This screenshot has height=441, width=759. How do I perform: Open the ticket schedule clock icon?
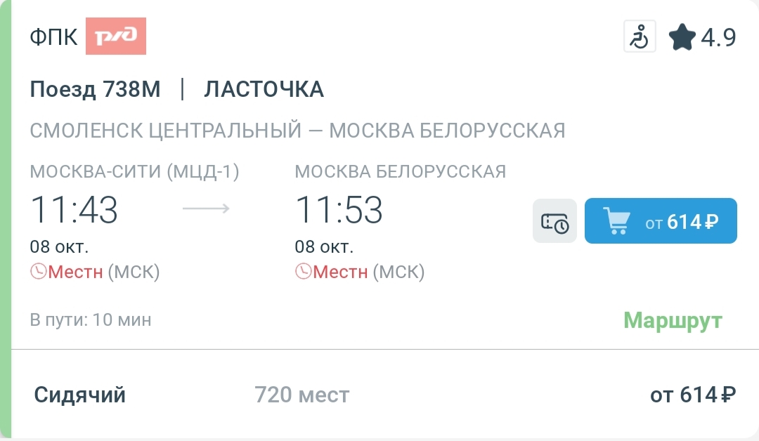point(554,220)
